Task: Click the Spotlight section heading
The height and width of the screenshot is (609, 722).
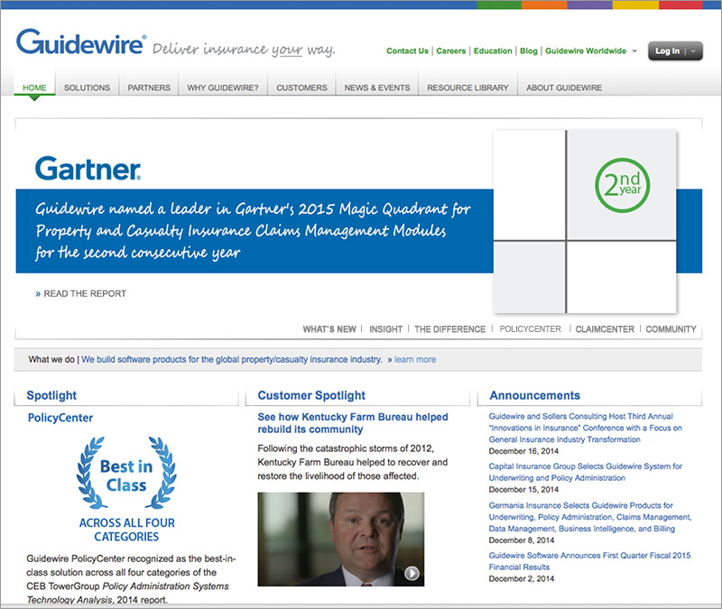Action: [51, 395]
